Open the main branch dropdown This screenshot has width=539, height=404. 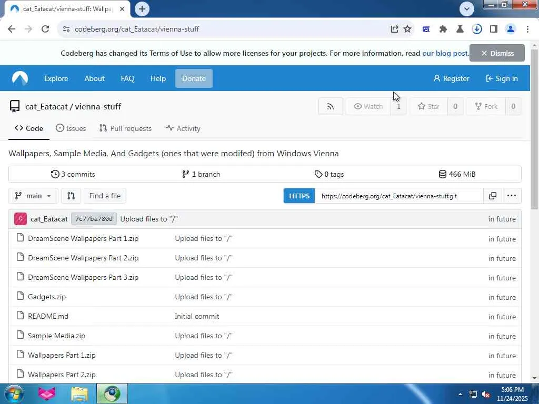click(x=33, y=196)
